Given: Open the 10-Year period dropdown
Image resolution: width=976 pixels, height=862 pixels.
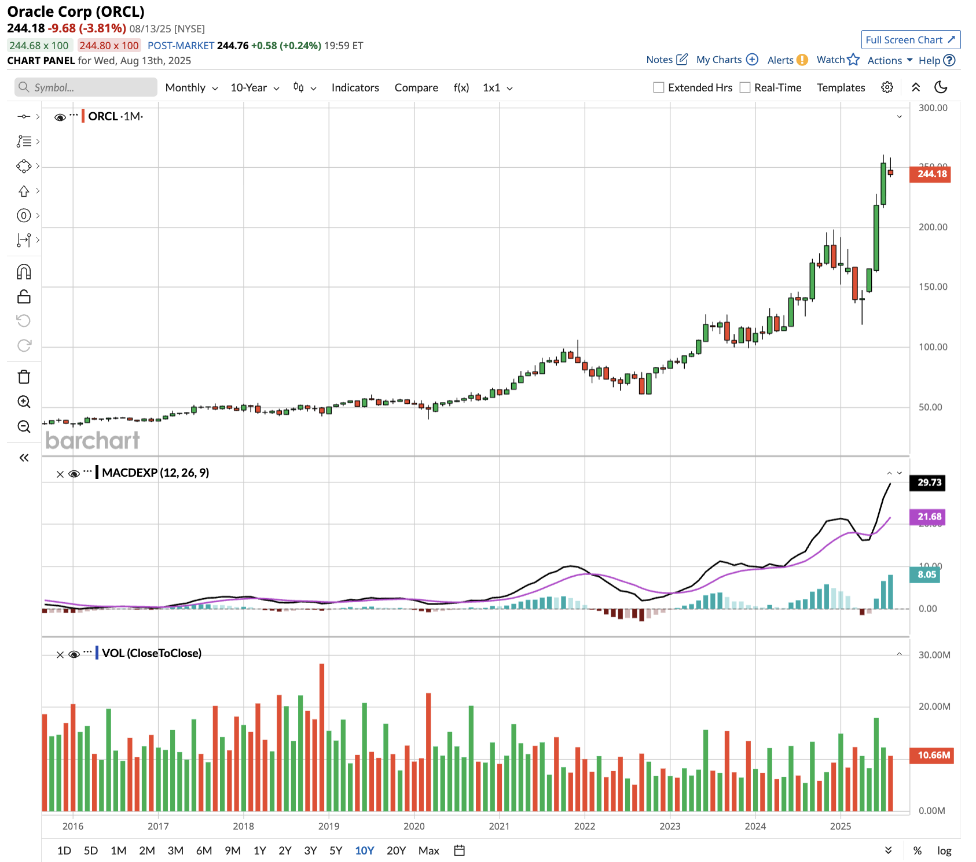Looking at the screenshot, I should [255, 88].
